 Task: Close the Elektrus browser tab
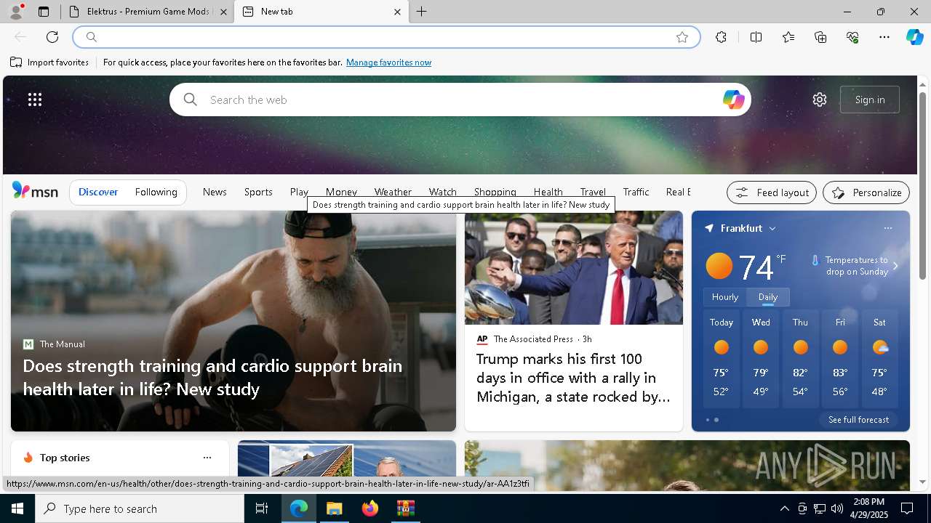pyautogui.click(x=223, y=12)
